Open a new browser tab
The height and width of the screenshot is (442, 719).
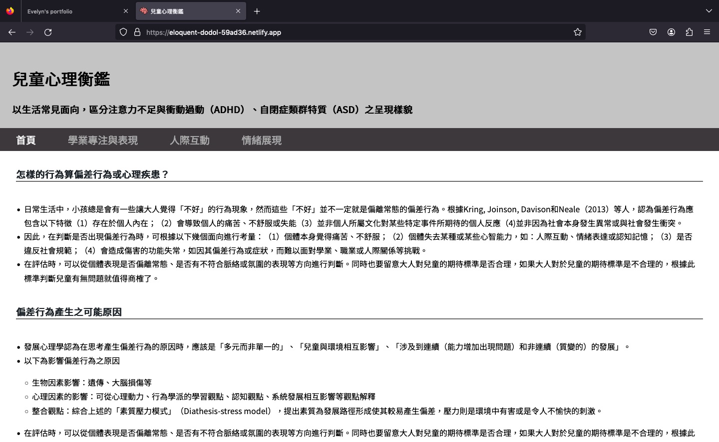pos(257,11)
